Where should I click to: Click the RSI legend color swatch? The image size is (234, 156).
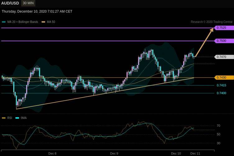pos(4,118)
